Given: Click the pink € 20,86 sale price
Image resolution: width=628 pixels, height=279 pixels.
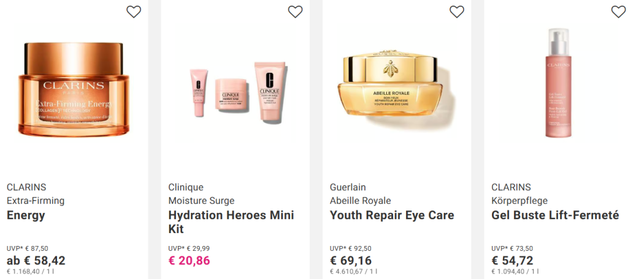Looking at the screenshot, I should point(189,261).
